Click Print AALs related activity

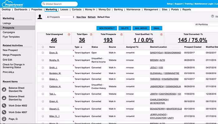[x=8, y=72]
